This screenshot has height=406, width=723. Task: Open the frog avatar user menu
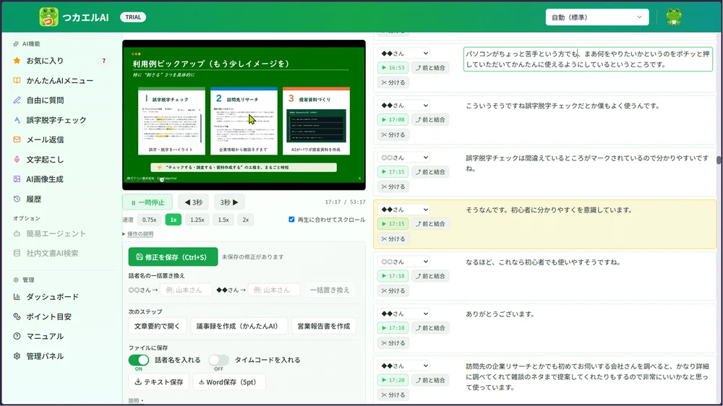point(674,17)
